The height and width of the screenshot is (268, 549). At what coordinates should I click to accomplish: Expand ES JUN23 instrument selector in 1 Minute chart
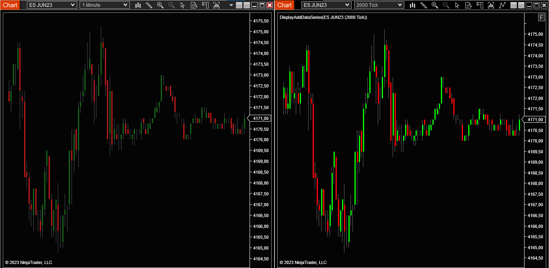click(52, 5)
